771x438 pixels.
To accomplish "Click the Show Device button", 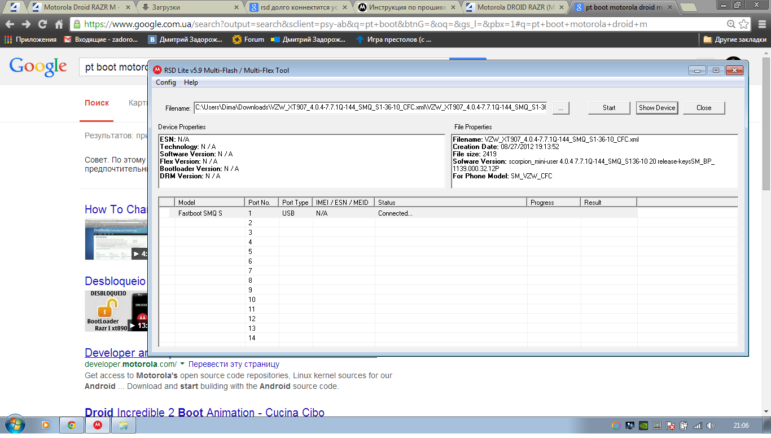I will click(657, 108).
